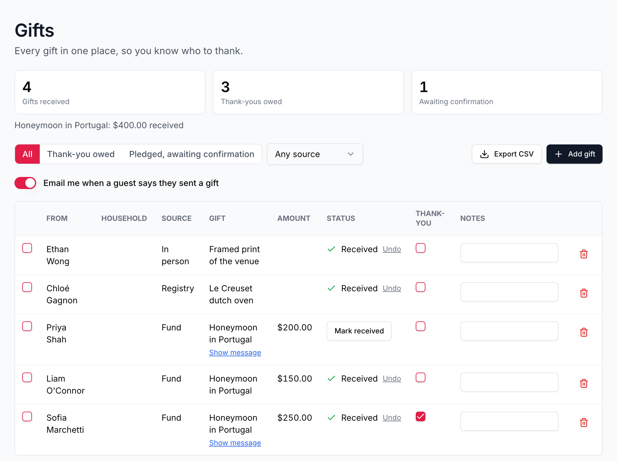
Task: Uncheck thank-you for Sofia Marchetti
Action: [421, 416]
